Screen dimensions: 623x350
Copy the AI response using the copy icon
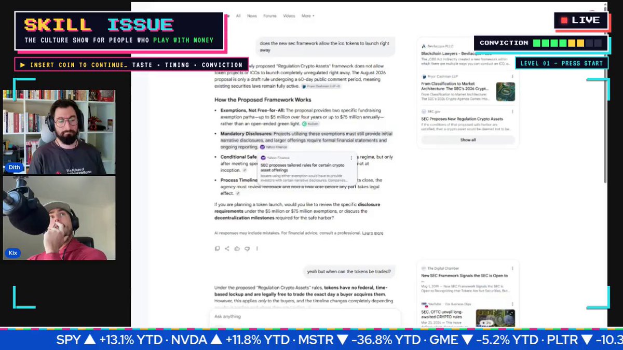[217, 248]
